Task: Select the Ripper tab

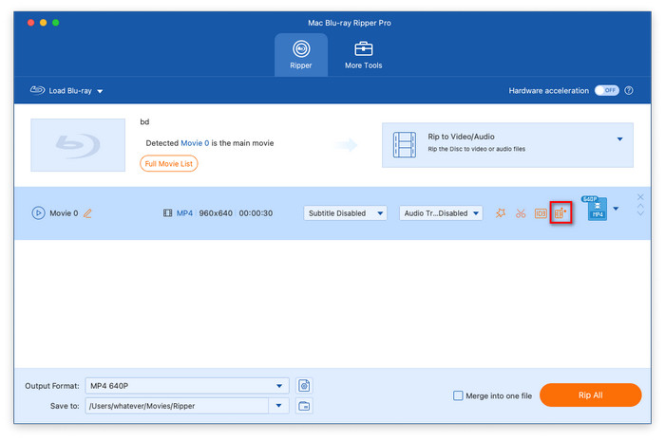Action: (x=301, y=54)
